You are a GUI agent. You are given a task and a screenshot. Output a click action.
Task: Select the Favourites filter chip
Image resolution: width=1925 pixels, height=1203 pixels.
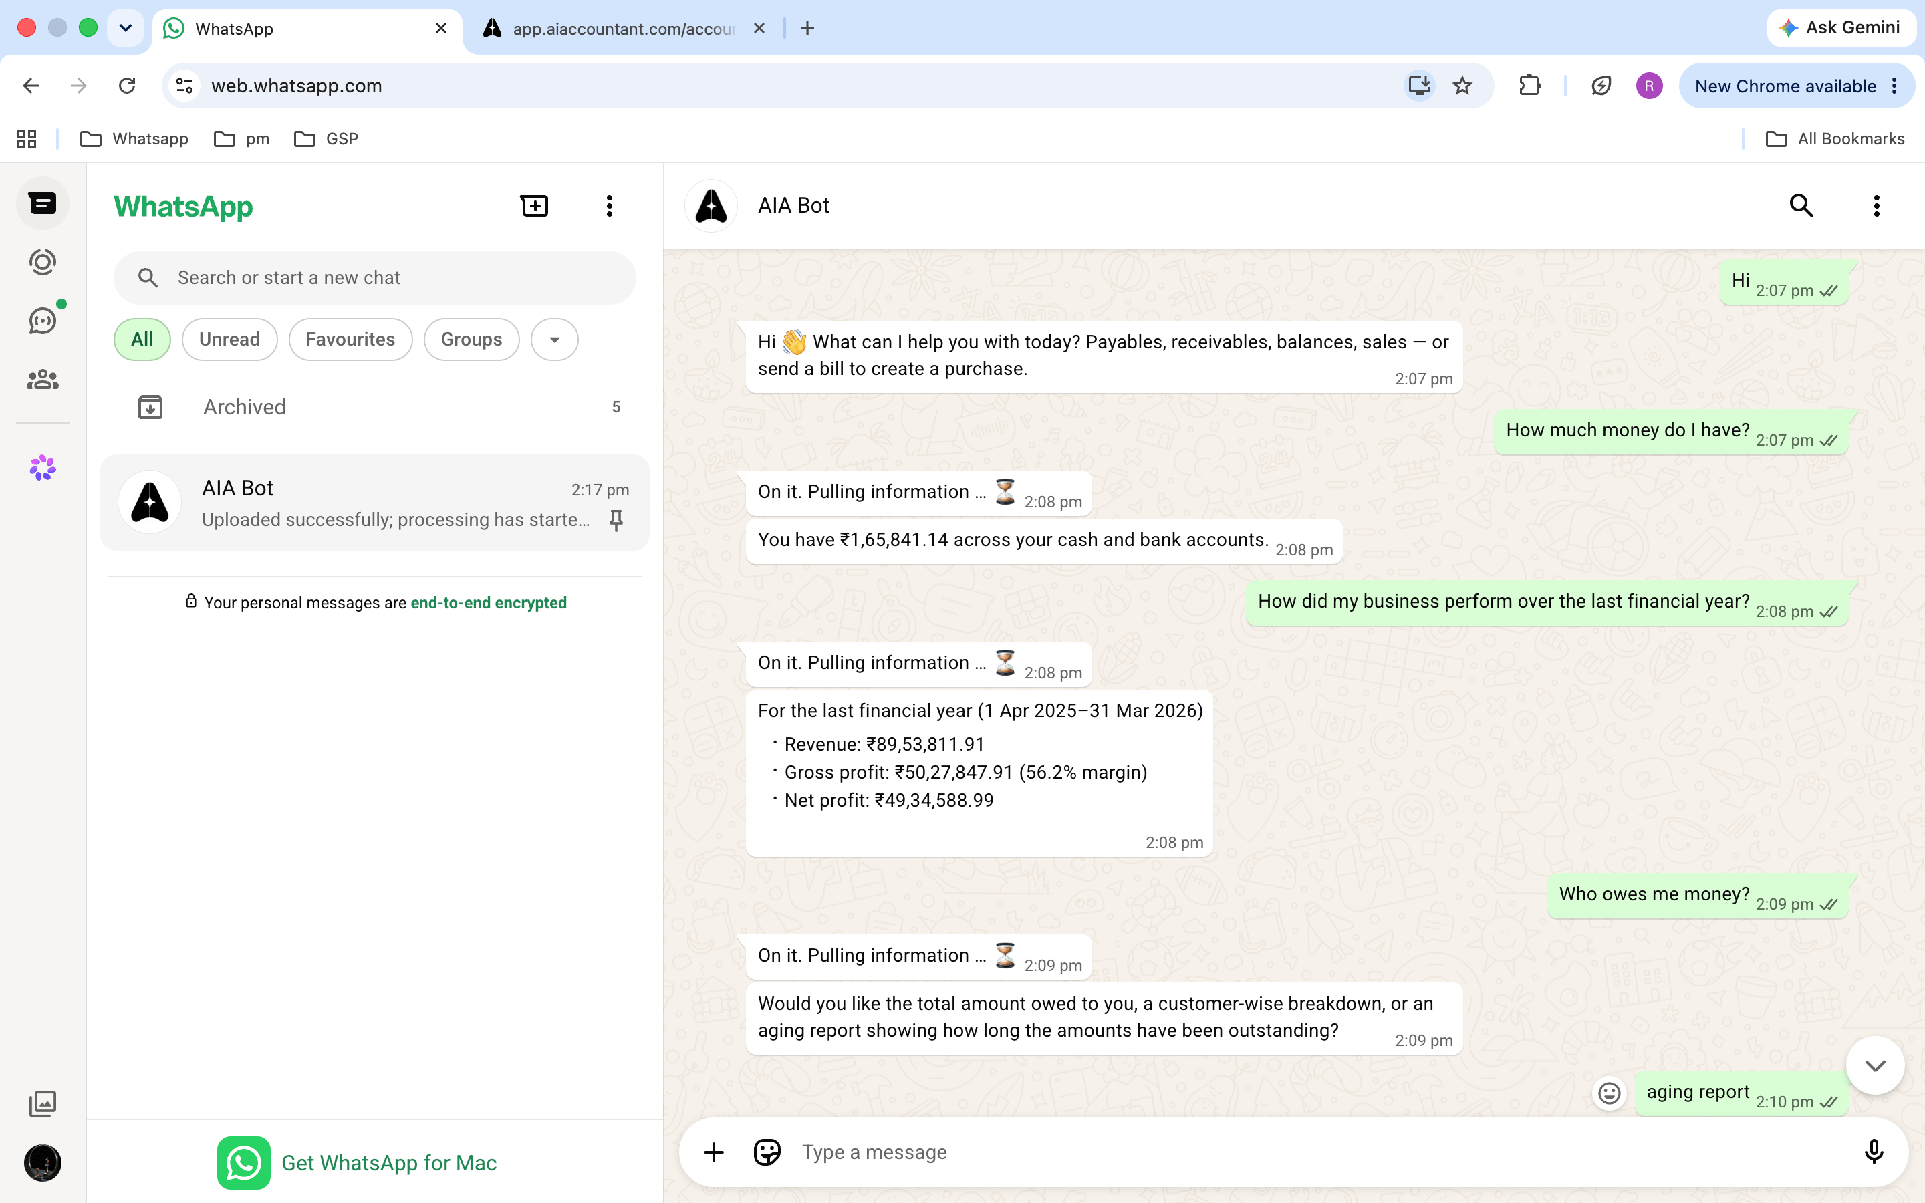(x=350, y=340)
